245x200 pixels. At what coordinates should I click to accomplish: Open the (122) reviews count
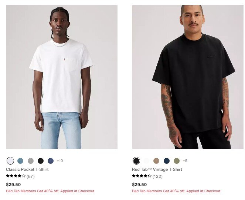coord(157,176)
